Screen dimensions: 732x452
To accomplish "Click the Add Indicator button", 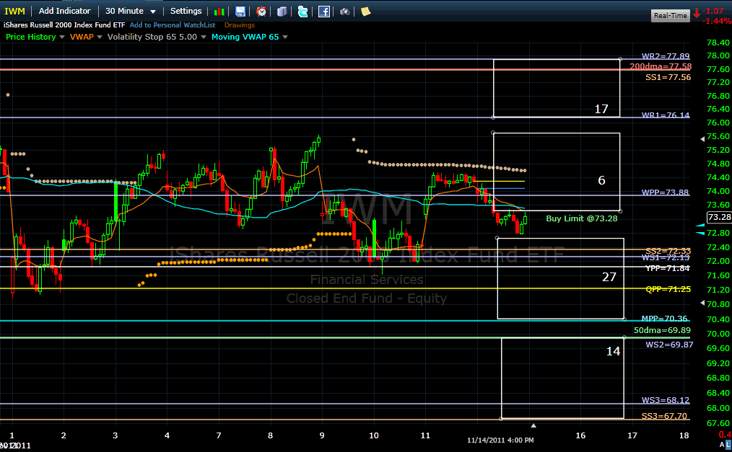I will (64, 12).
